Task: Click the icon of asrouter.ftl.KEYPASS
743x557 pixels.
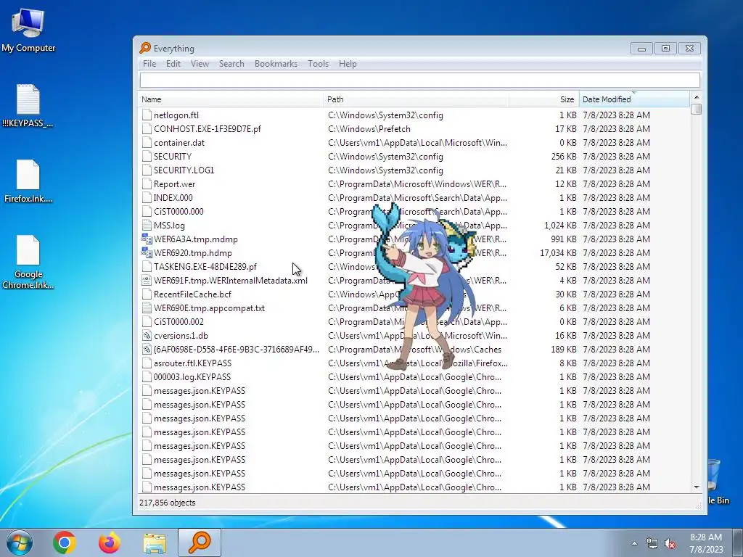Action: pos(147,363)
